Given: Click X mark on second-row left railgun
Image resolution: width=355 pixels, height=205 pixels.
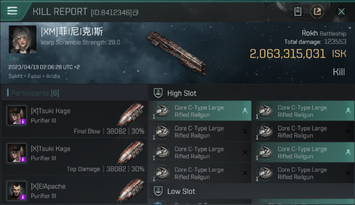Looking at the screenshot, I should (245, 131).
